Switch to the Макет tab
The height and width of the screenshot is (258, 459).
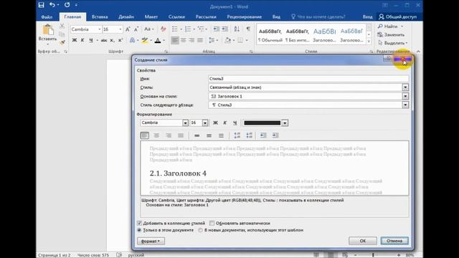click(151, 17)
